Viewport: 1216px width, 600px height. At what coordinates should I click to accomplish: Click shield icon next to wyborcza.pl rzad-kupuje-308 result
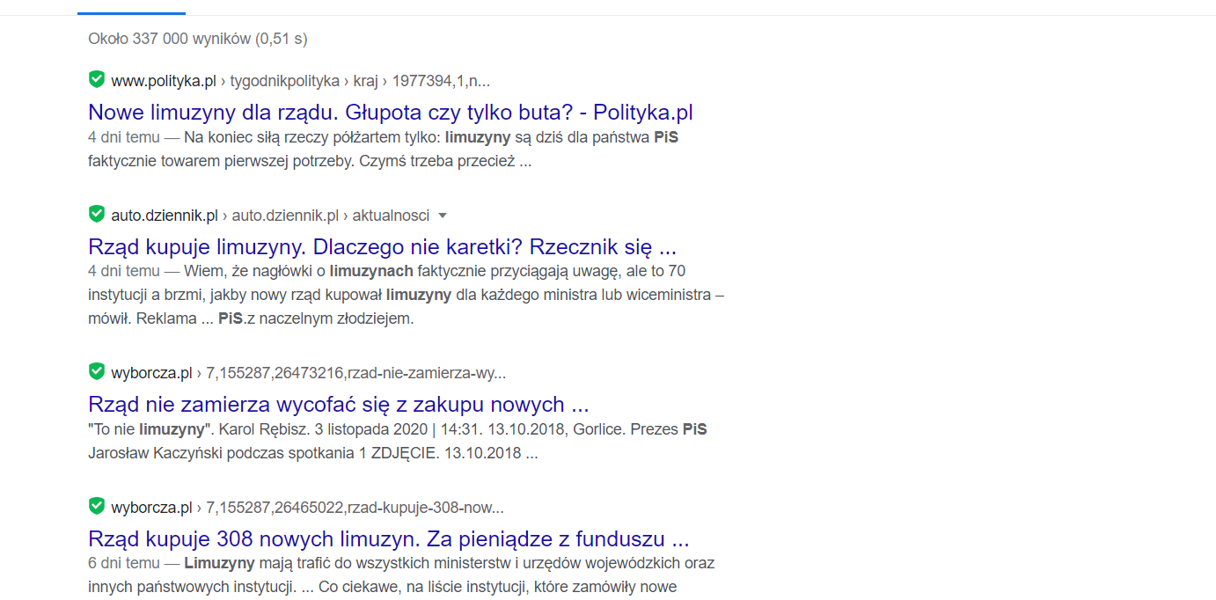point(97,506)
